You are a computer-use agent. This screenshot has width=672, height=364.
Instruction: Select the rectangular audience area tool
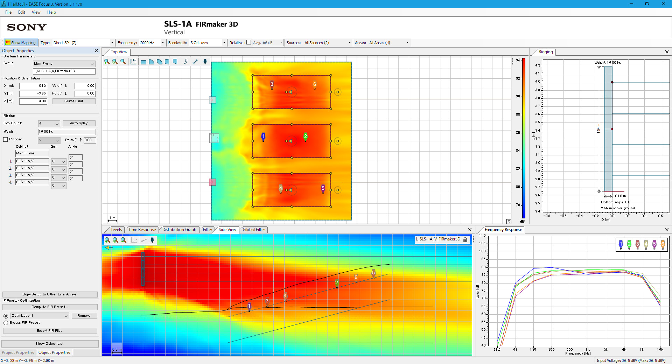click(143, 62)
